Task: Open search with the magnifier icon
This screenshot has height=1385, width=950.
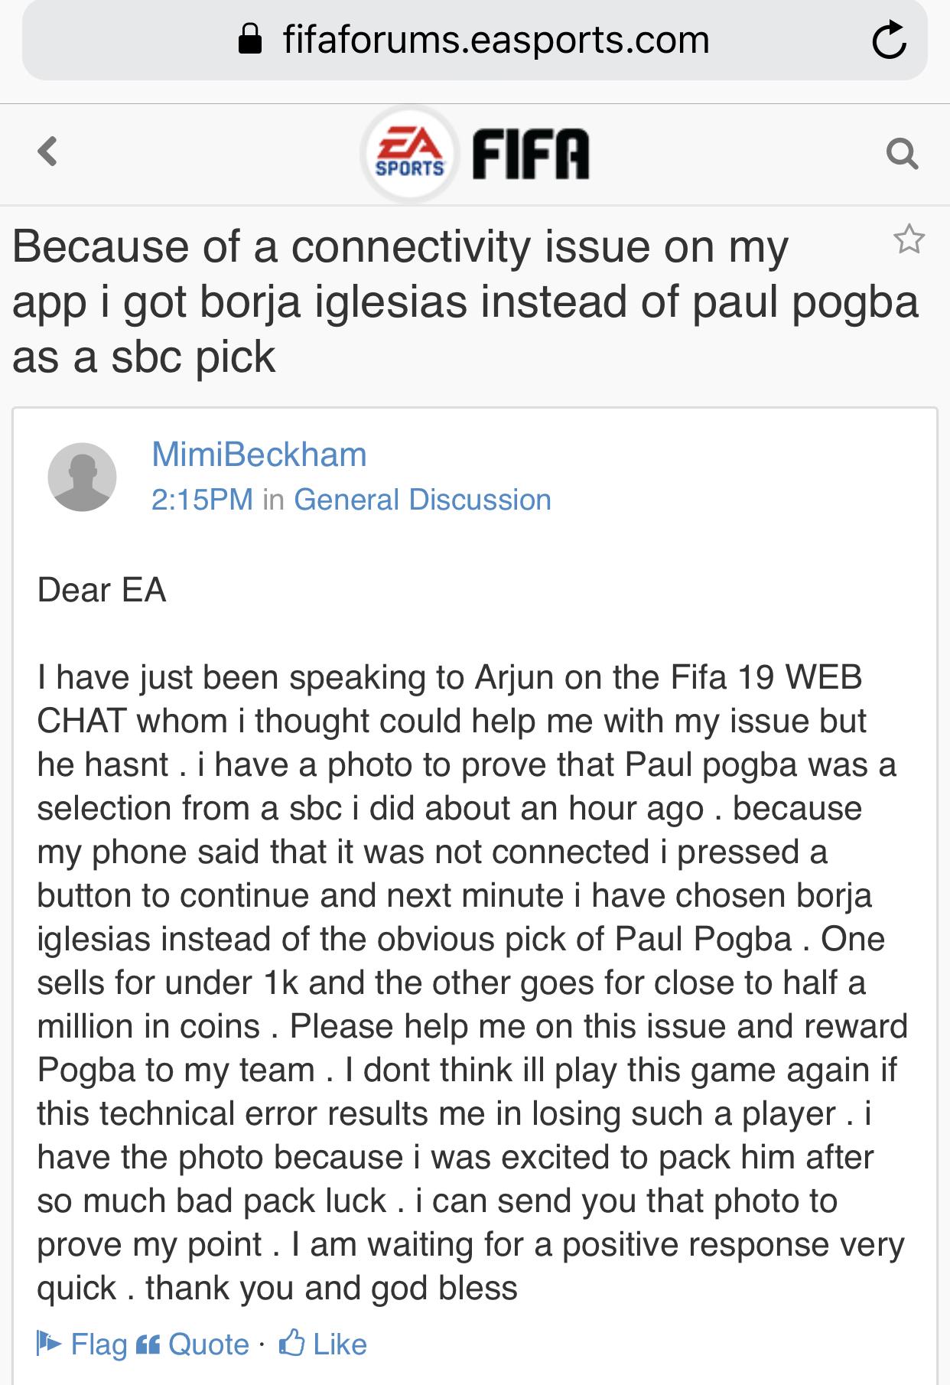Action: coord(902,154)
